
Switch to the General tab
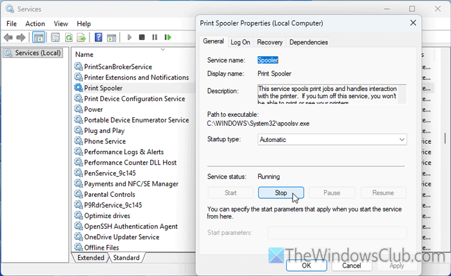click(x=213, y=41)
